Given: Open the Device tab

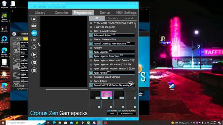Looking at the screenshot, I should [105, 12].
